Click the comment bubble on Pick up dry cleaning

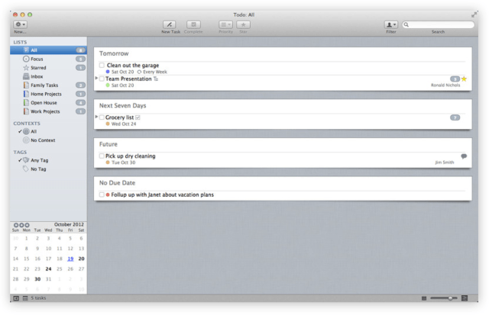pyautogui.click(x=464, y=156)
